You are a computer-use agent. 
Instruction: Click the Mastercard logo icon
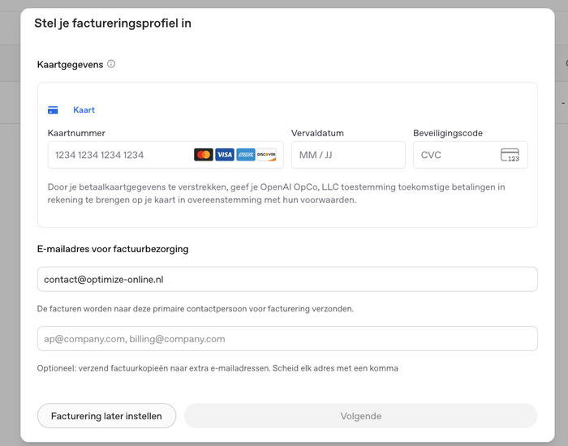[204, 155]
